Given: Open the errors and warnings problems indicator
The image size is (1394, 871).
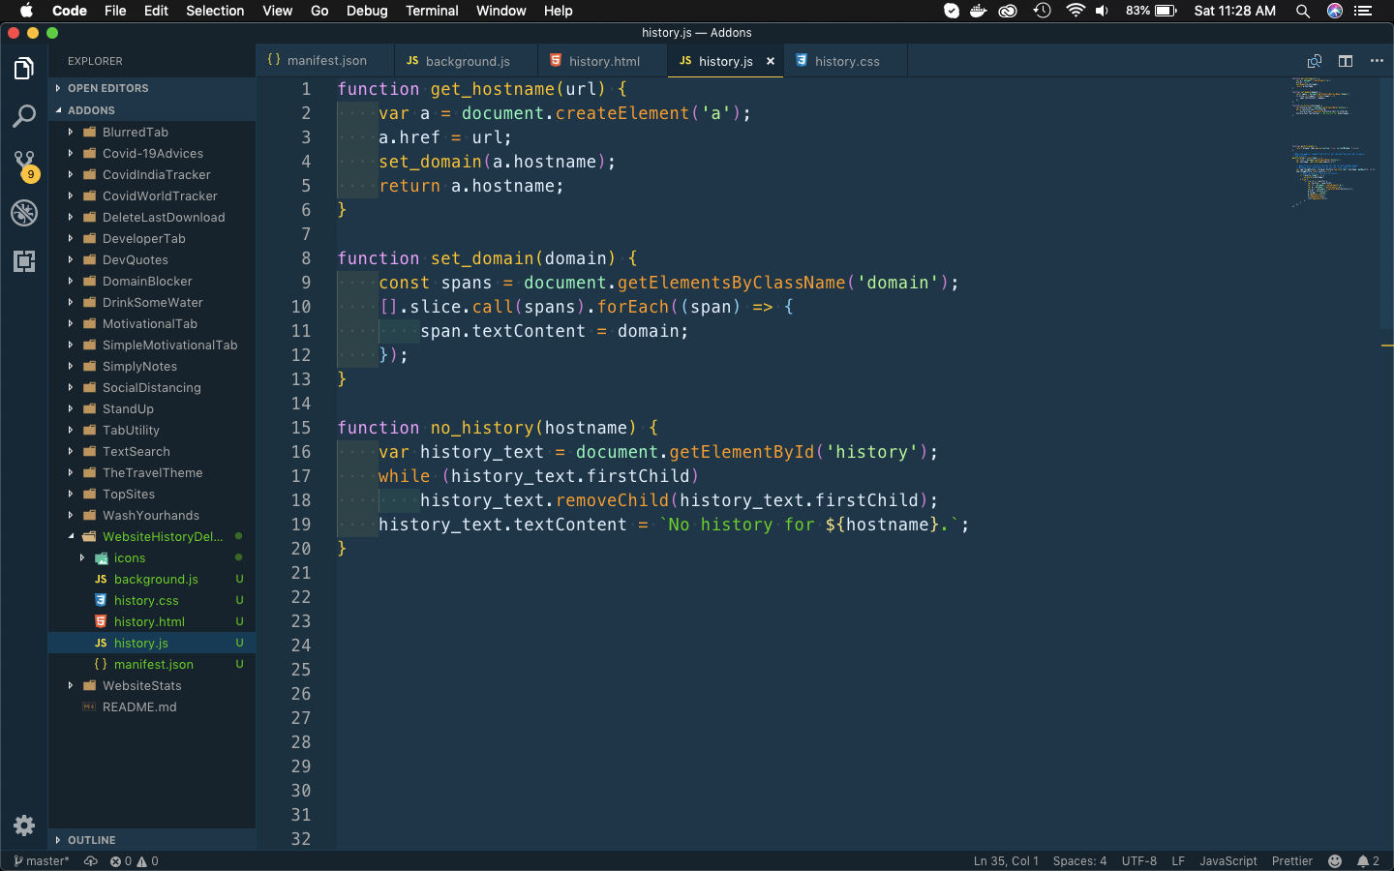Looking at the screenshot, I should coord(134,861).
